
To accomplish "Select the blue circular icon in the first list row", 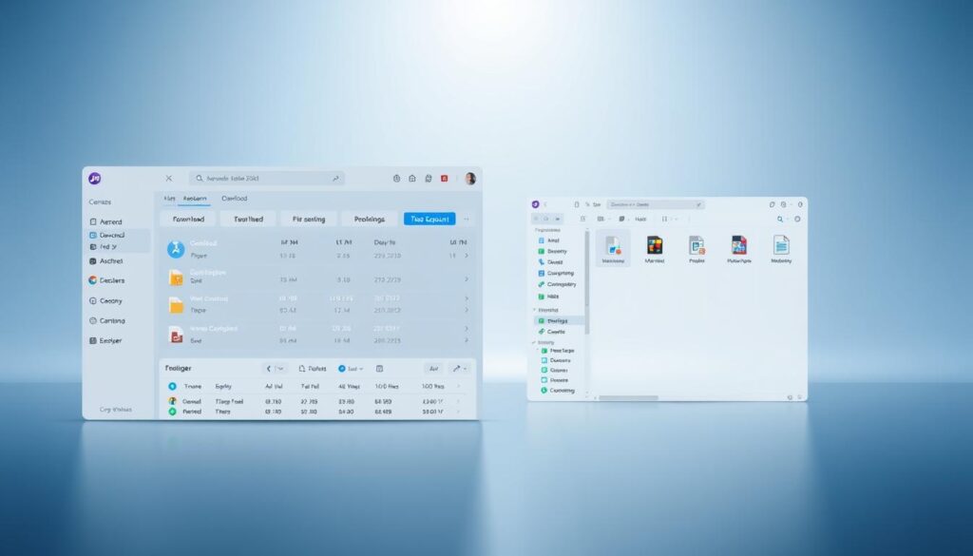I will pyautogui.click(x=175, y=249).
